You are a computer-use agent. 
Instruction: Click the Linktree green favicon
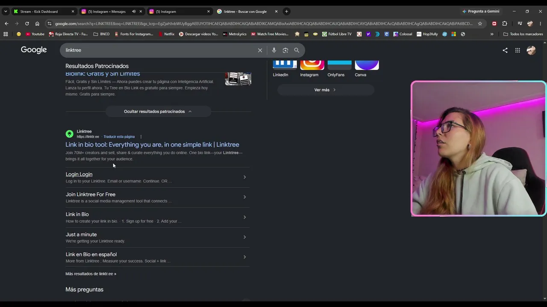(x=69, y=134)
